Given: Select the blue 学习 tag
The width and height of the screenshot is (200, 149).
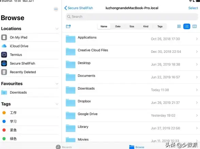Looking at the screenshot, I should (30, 121).
